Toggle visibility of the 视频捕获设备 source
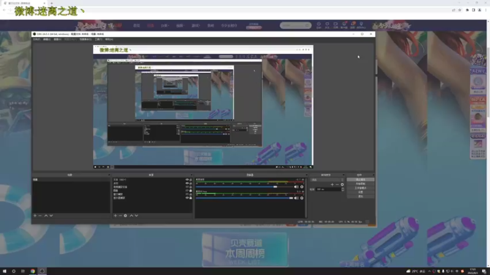Image resolution: width=490 pixels, height=275 pixels. 187,187
